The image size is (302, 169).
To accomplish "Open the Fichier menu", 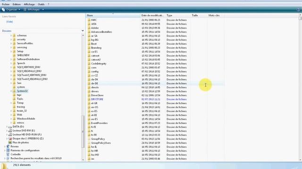I will click(x=6, y=4).
